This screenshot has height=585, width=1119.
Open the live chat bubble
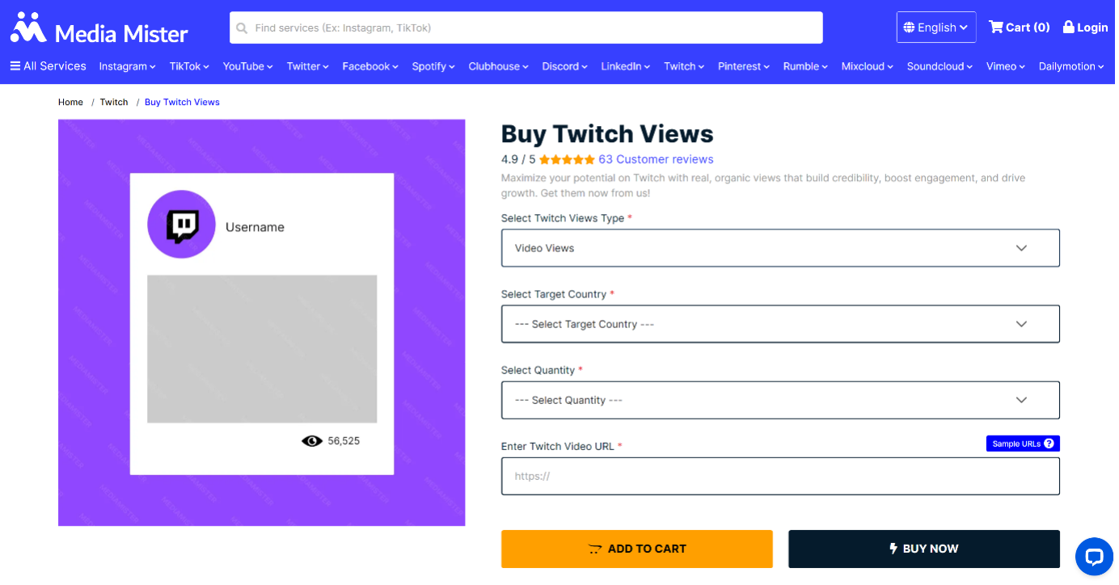point(1094,557)
